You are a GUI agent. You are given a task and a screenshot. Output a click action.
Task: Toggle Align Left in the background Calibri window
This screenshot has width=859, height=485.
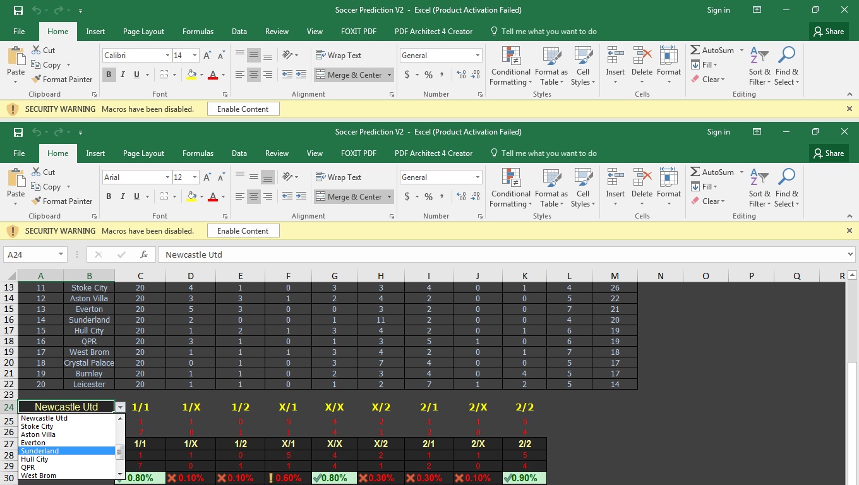click(x=240, y=75)
